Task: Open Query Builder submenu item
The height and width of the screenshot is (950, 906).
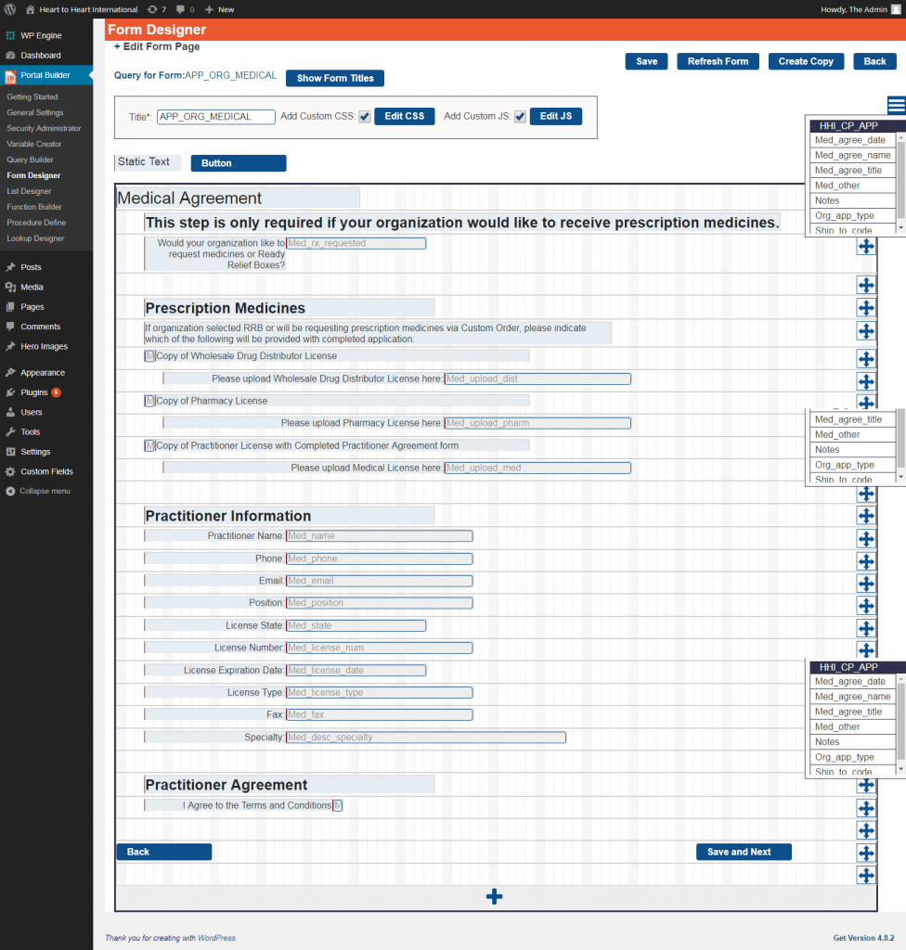Action: 30,160
